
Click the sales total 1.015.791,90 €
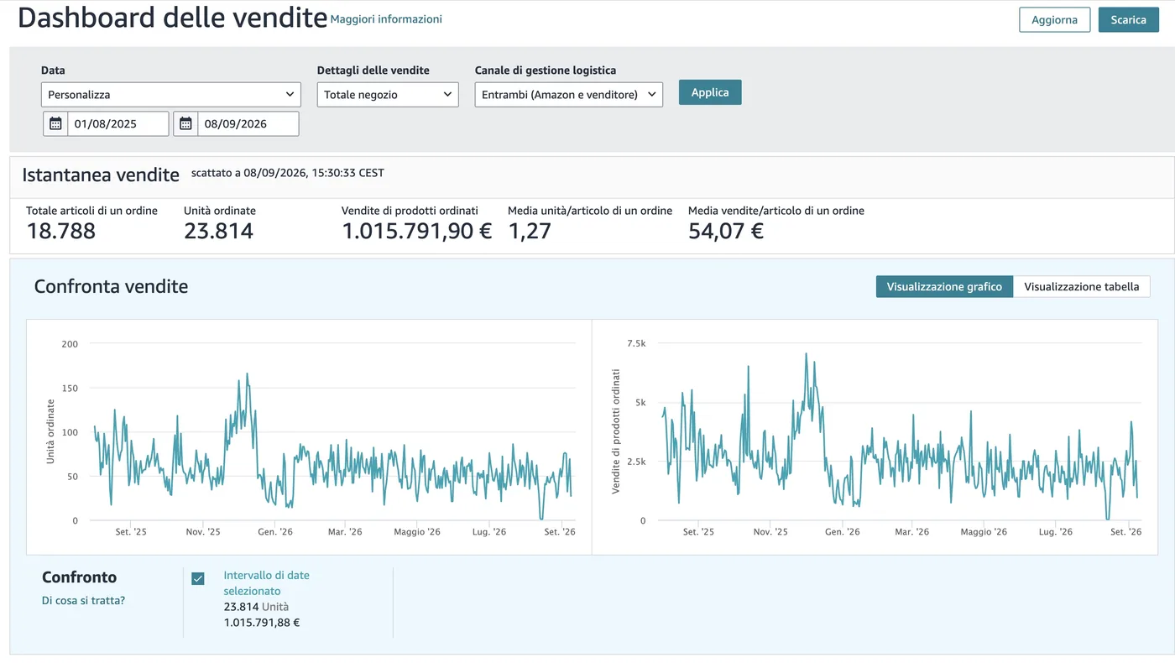pyautogui.click(x=416, y=231)
